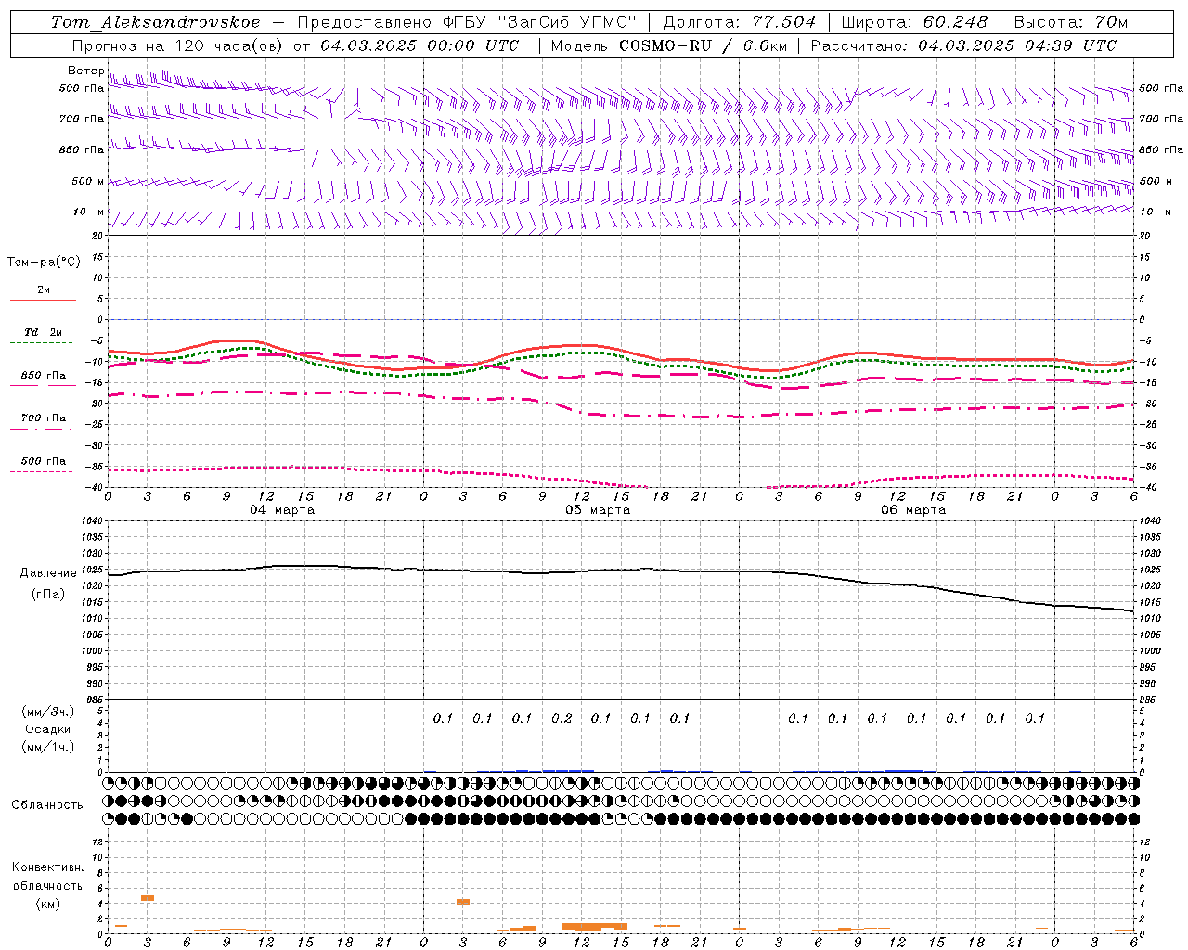This screenshot has width=1188, height=950.
Task: Click the Давление panel label
Action: click(x=48, y=573)
